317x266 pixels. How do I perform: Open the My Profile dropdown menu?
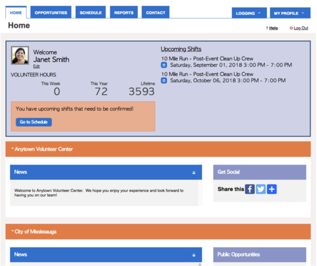point(290,13)
